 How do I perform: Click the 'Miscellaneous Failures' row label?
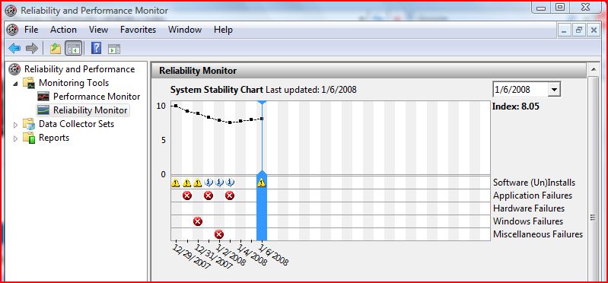[538, 234]
